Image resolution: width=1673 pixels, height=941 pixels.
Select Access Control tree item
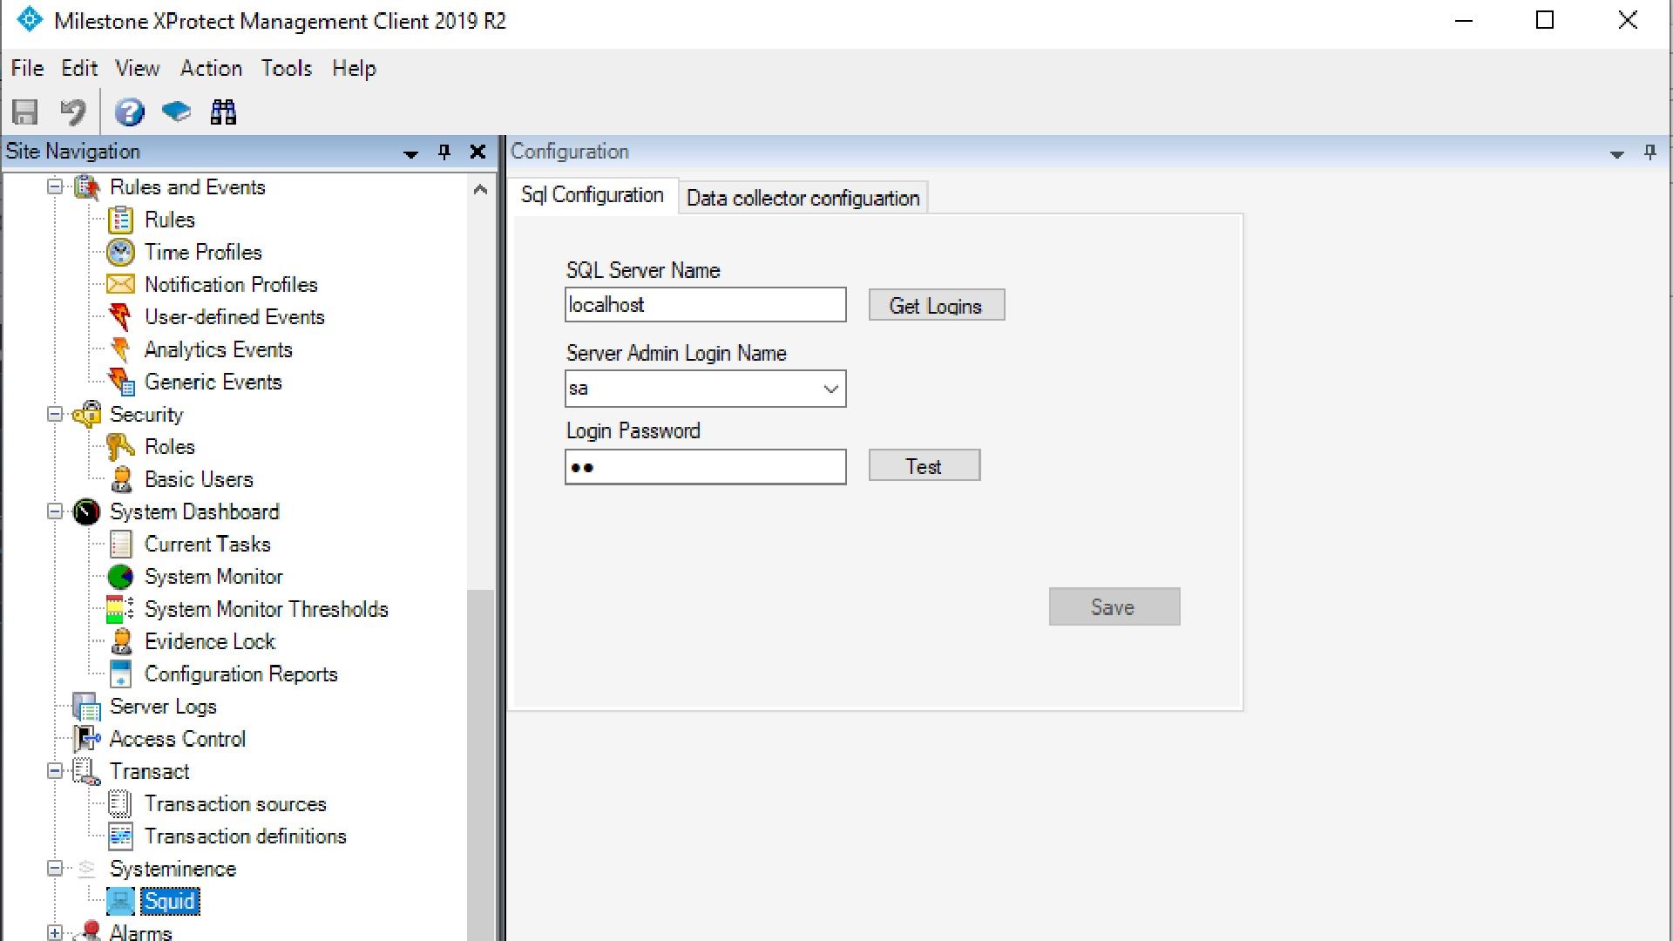click(x=178, y=739)
